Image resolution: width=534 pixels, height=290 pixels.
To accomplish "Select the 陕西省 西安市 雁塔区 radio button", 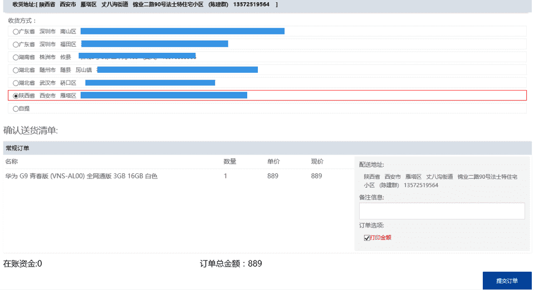I will tap(16, 96).
